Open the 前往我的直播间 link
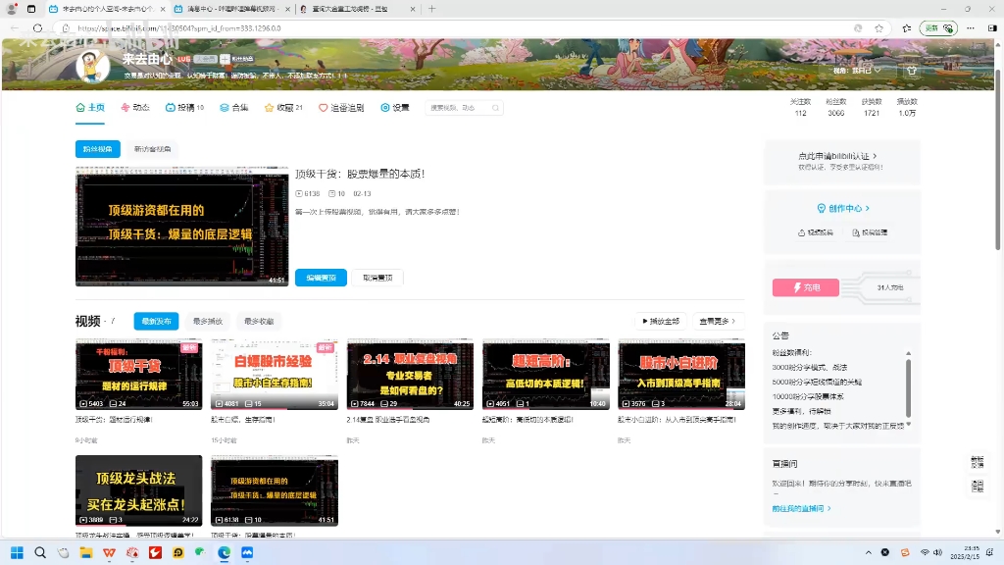The image size is (1004, 565). pyautogui.click(x=801, y=509)
